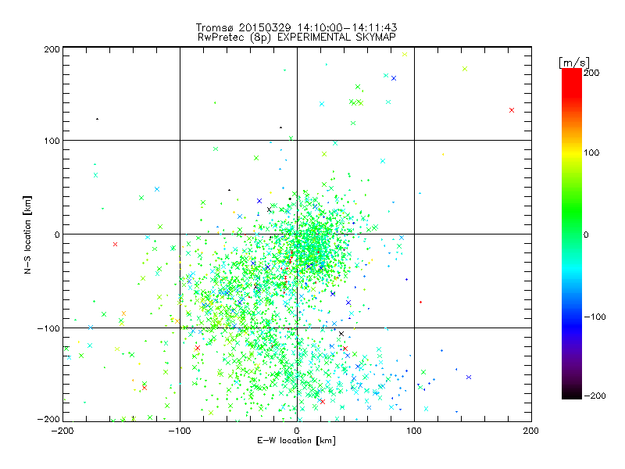Click the X-axis tick label '0'

[x=297, y=431]
